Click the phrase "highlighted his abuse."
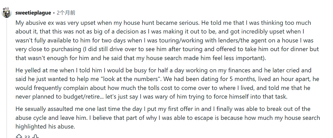Image resolution: width=333 pixels, height=138 pixels. [45, 127]
